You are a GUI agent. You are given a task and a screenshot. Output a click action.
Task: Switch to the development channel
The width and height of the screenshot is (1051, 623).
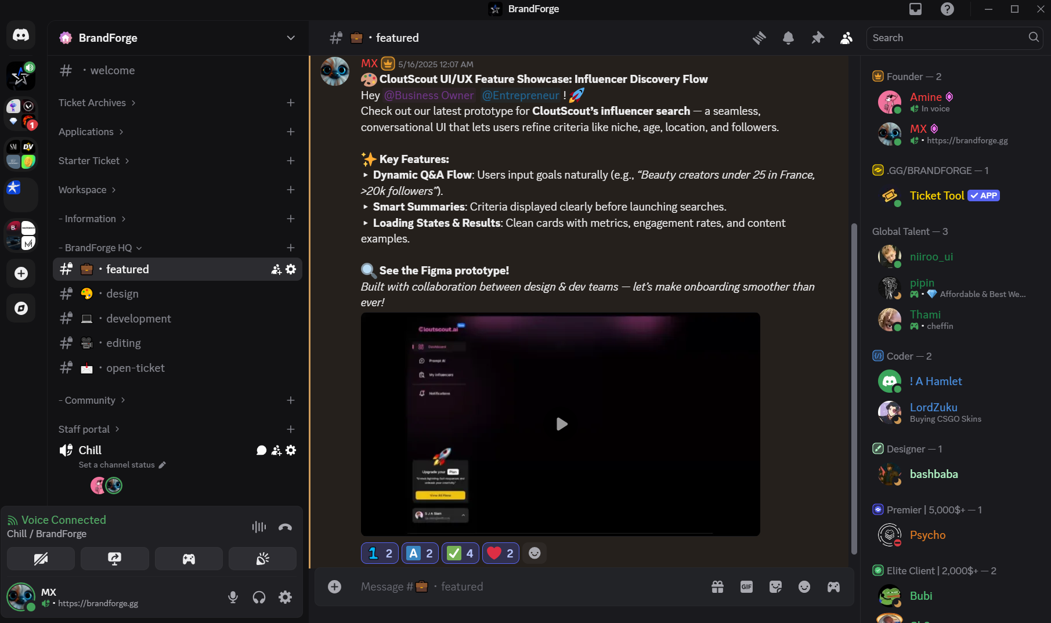[178, 318]
